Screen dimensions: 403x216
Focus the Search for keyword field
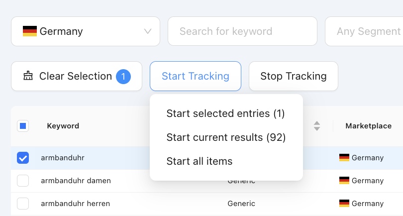coord(242,31)
